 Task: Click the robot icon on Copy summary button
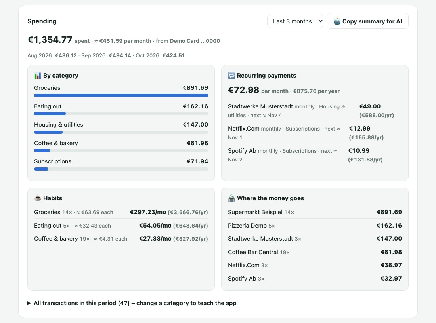pyautogui.click(x=337, y=21)
